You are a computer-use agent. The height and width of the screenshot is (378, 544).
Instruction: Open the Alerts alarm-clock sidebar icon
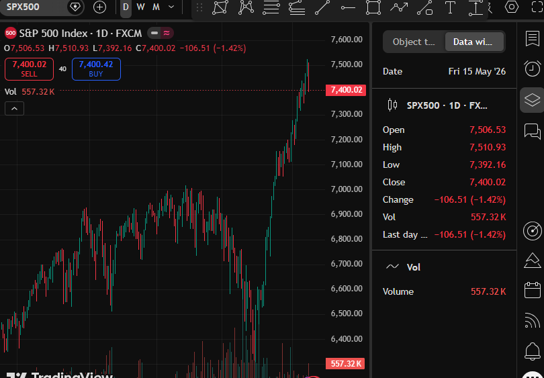click(x=532, y=68)
